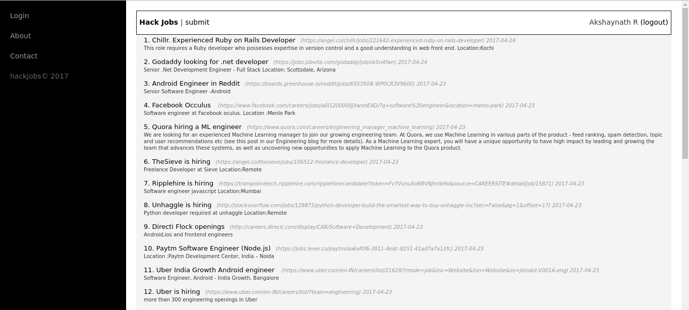Go to the About page
The image size is (689, 310).
(21, 36)
